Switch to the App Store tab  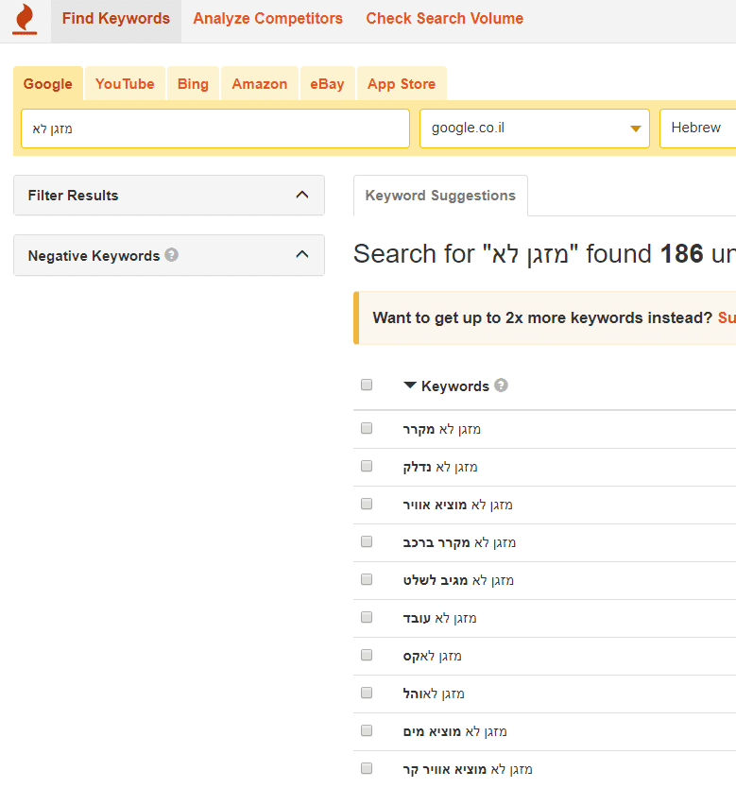point(402,83)
